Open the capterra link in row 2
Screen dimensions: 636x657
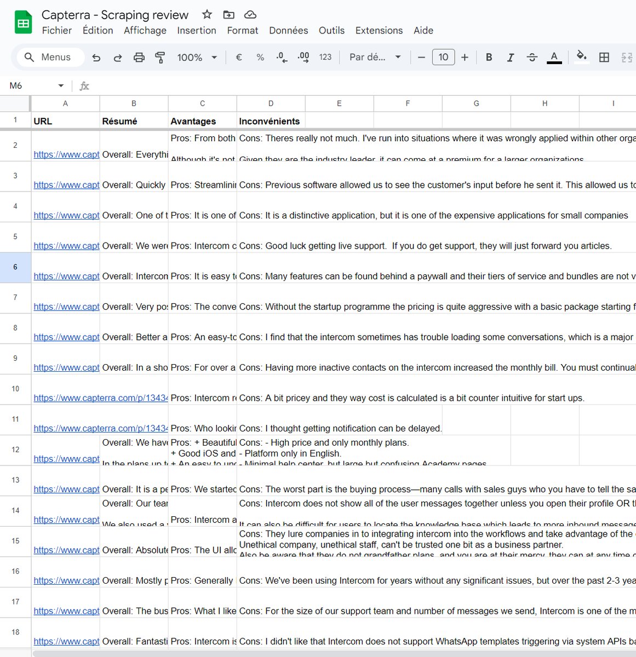(66, 154)
